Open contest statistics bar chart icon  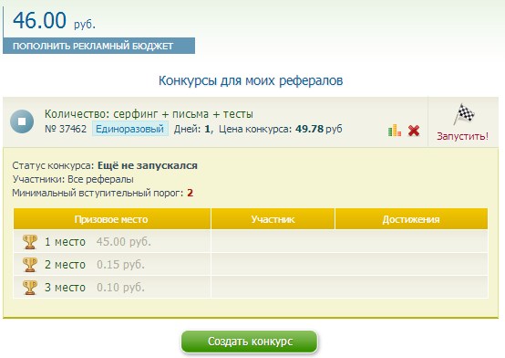pyautogui.click(x=395, y=131)
